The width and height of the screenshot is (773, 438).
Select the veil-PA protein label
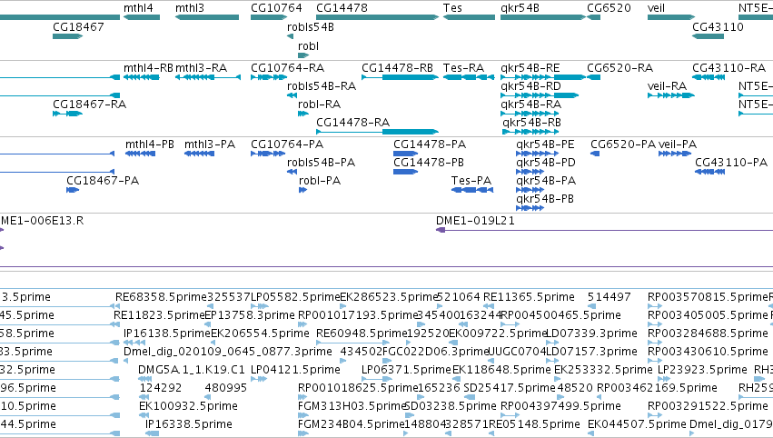(678, 144)
